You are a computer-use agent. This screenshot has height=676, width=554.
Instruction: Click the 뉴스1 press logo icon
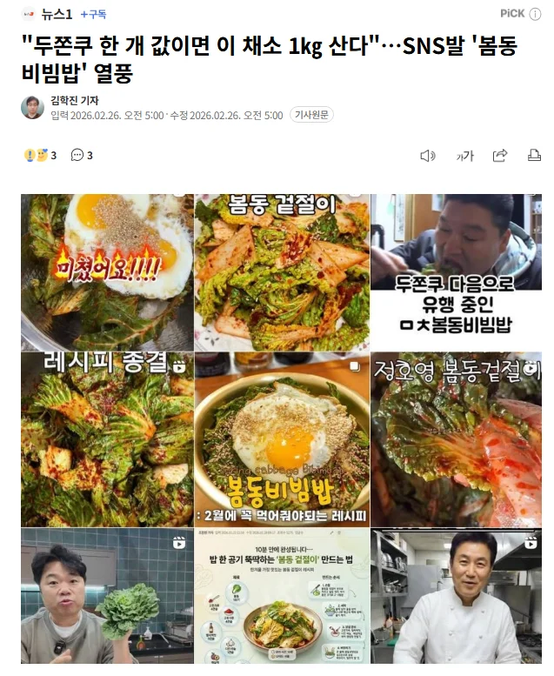coord(29,14)
